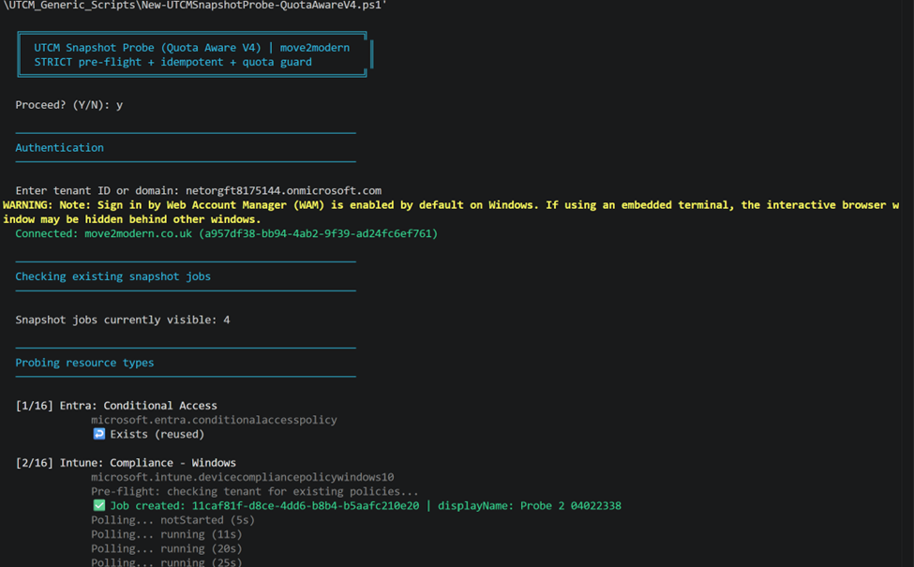Image resolution: width=914 pixels, height=567 pixels.
Task: Click the Probing resource types heading
Action: click(x=84, y=363)
